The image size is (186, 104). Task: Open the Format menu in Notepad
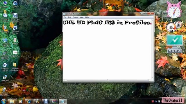pos(75,17)
